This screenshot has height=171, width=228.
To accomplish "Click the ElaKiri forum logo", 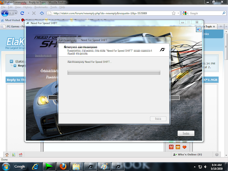I will click(x=15, y=43).
